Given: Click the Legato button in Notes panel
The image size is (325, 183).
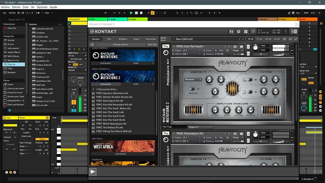Looking at the screenshot, I should click(27, 133).
